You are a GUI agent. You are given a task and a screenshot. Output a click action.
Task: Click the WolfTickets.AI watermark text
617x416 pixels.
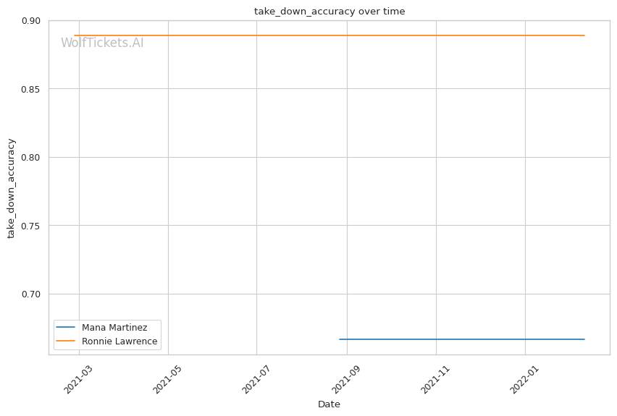click(102, 43)
